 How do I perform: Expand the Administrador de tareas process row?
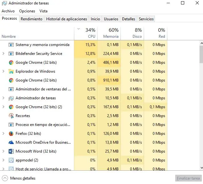click(x=4, y=98)
